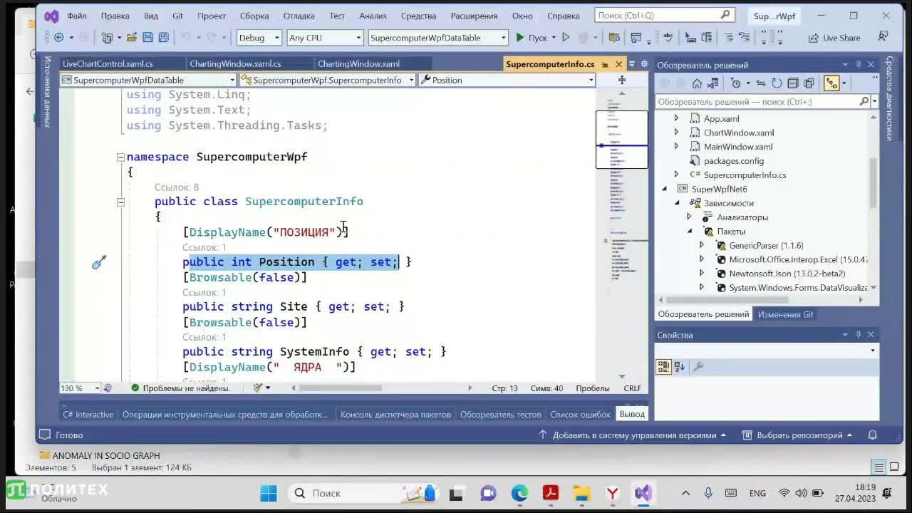Click the notifications bell in status bar
Image resolution: width=912 pixels, height=513 pixels.
point(872,435)
